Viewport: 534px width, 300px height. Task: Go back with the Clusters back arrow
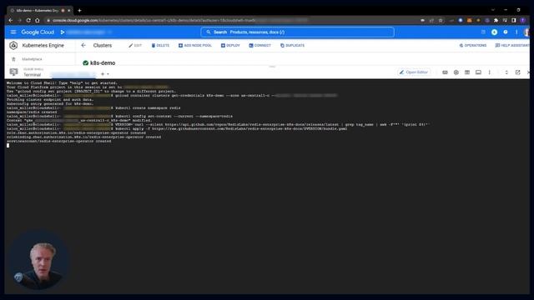click(83, 45)
